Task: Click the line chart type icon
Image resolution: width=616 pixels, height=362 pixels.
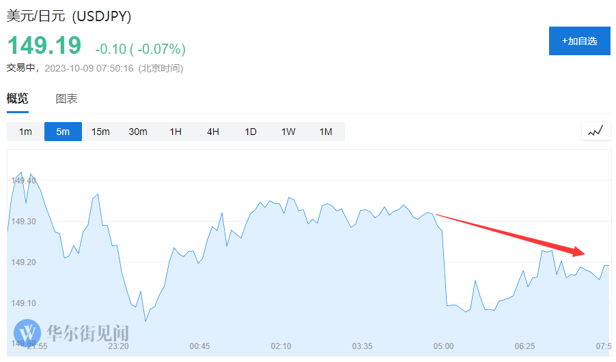Action: point(596,131)
